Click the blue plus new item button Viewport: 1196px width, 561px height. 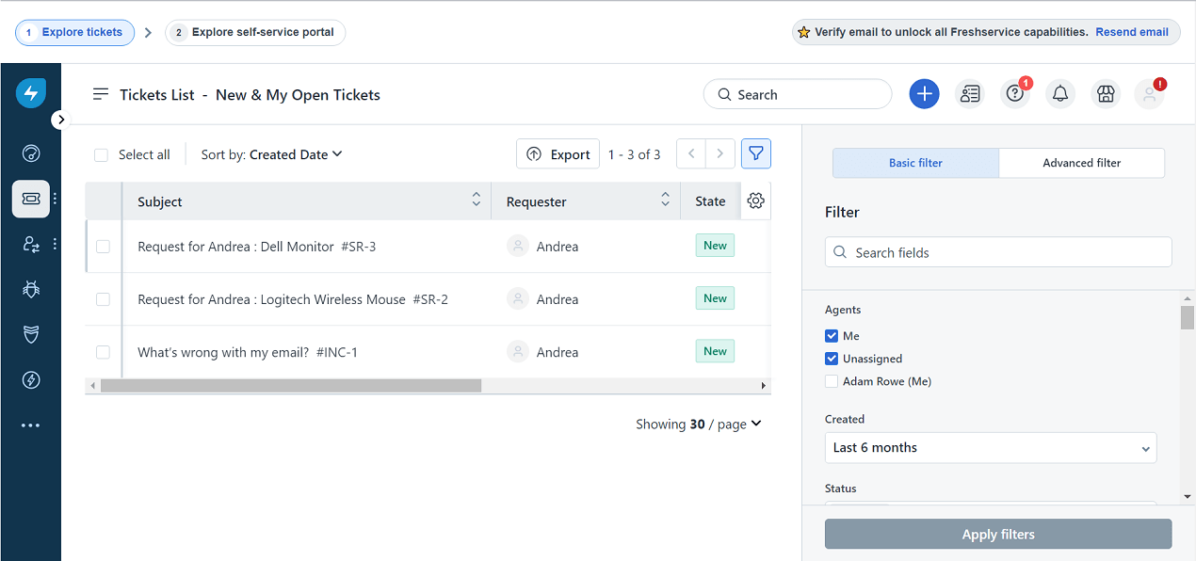[924, 93]
